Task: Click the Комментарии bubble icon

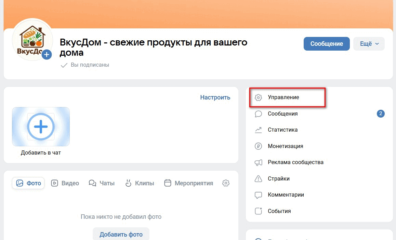Action: tap(259, 195)
